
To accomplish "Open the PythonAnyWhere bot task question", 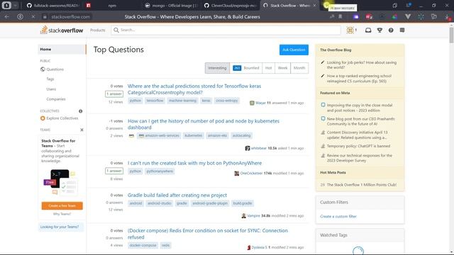I will (x=194, y=163).
